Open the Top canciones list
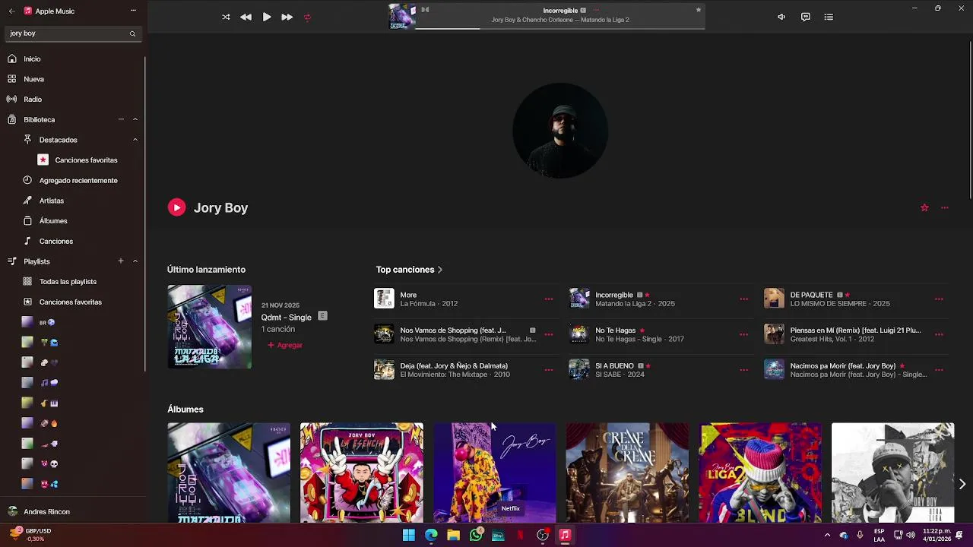The image size is (973, 547). tap(409, 270)
